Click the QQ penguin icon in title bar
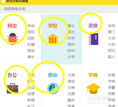 3,2
